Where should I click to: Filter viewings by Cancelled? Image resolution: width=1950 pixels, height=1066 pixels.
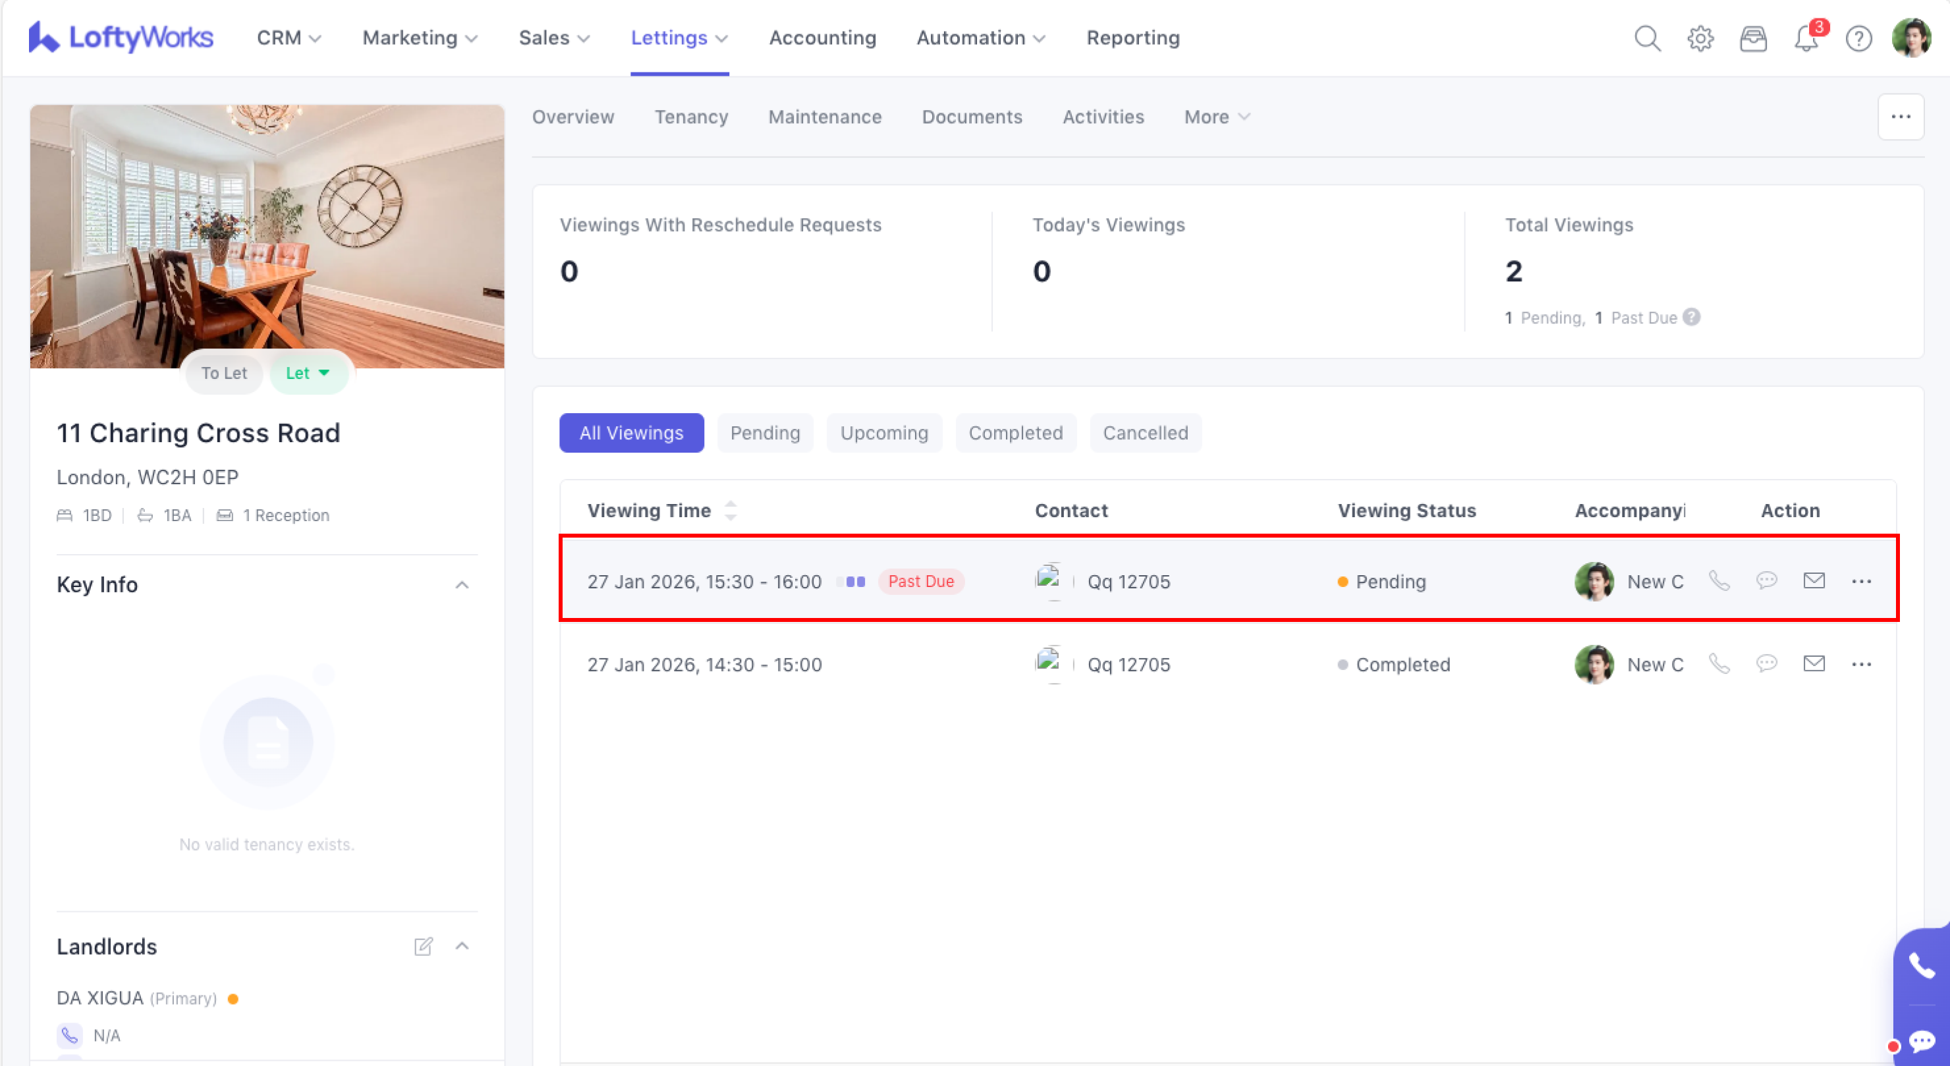point(1144,433)
